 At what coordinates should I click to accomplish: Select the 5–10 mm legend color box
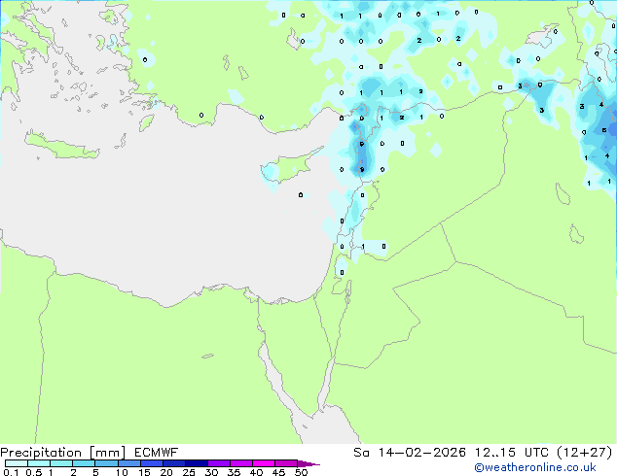click(x=106, y=463)
